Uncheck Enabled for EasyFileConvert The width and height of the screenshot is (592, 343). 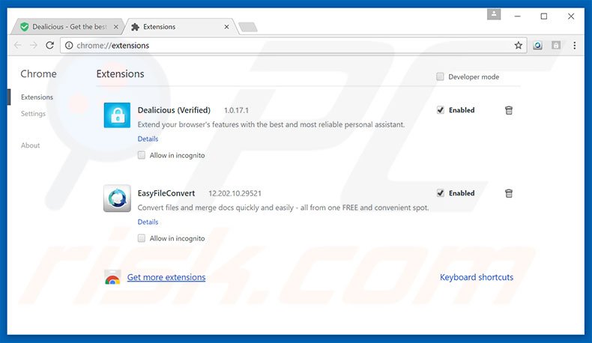pyautogui.click(x=440, y=193)
